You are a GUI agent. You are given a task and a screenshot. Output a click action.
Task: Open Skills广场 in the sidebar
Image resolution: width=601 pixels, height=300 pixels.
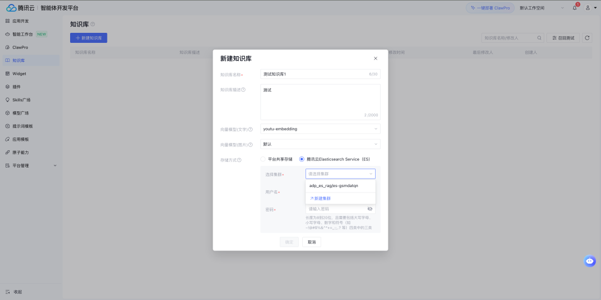[x=31, y=100]
